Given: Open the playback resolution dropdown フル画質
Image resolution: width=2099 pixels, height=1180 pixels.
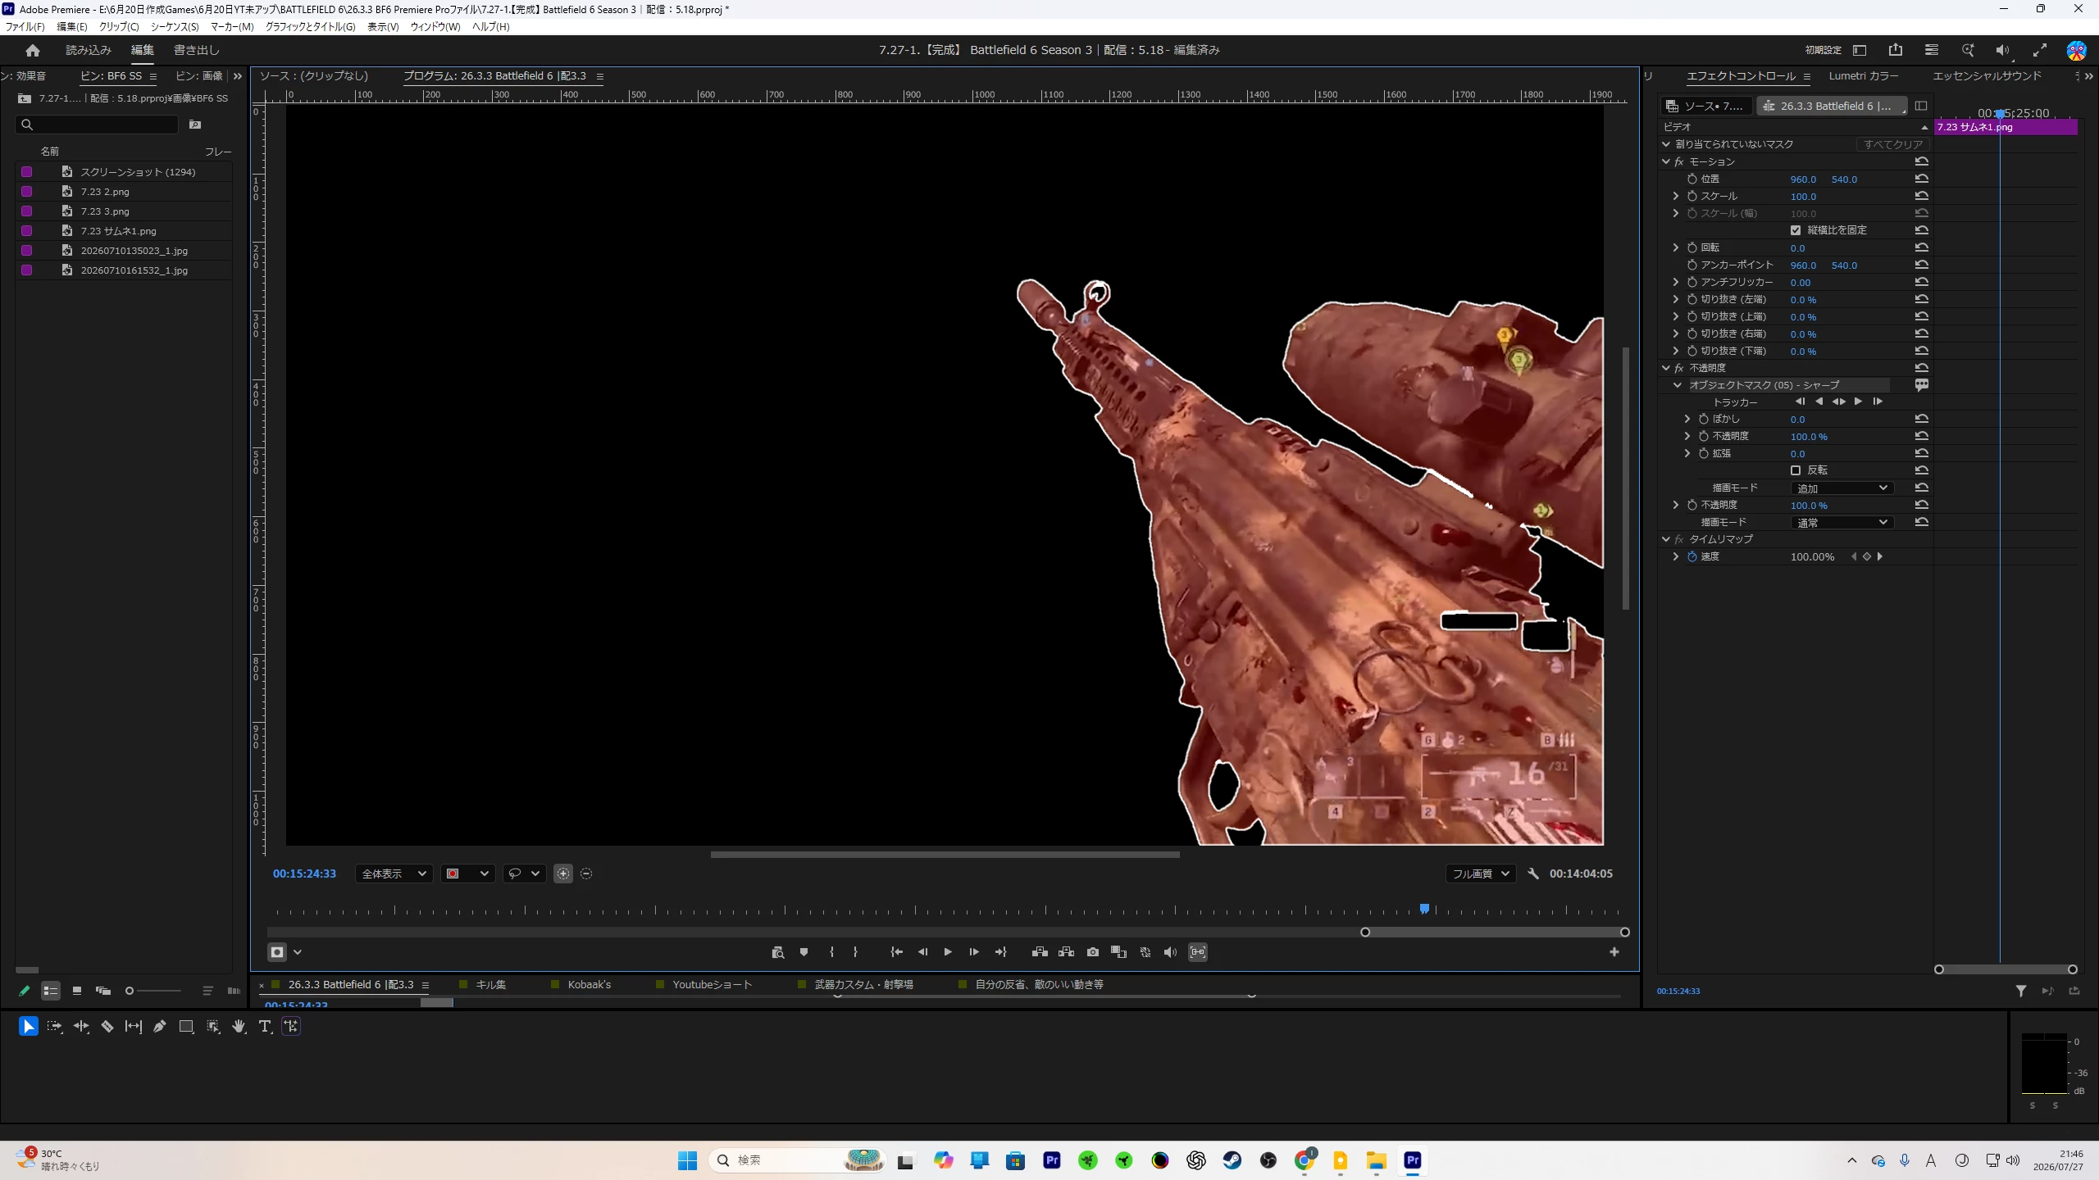Looking at the screenshot, I should click(1481, 874).
